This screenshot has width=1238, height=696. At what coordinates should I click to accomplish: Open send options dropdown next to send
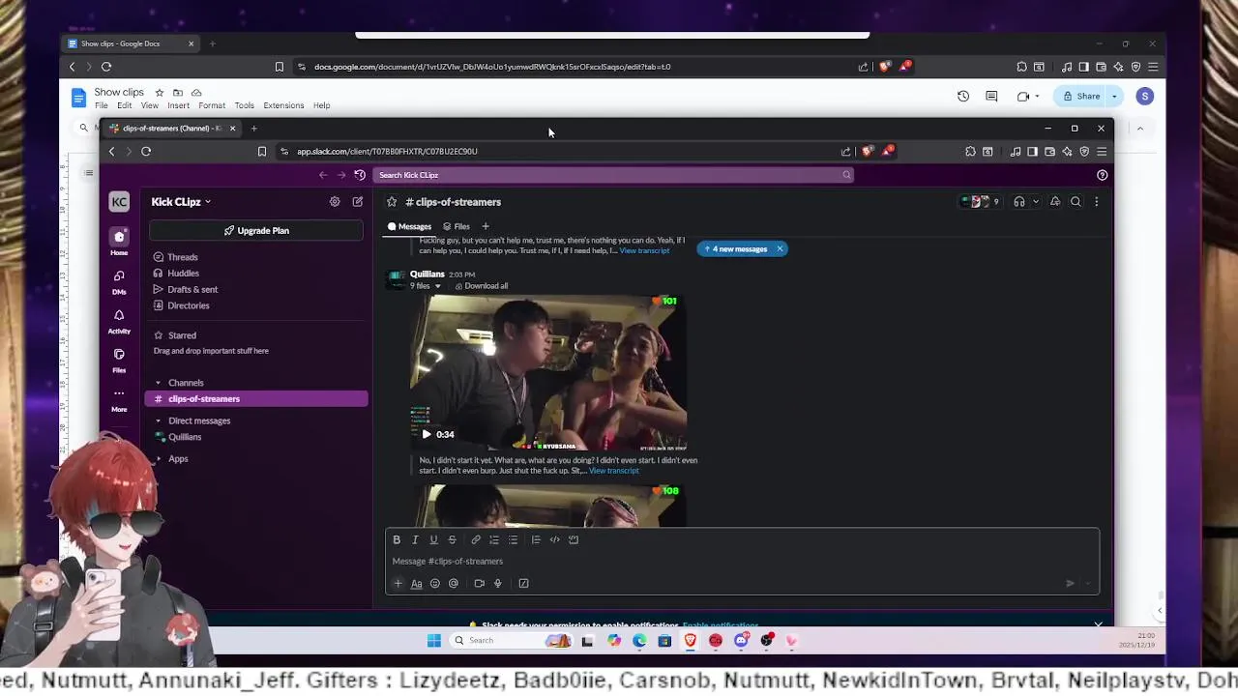coord(1088,583)
